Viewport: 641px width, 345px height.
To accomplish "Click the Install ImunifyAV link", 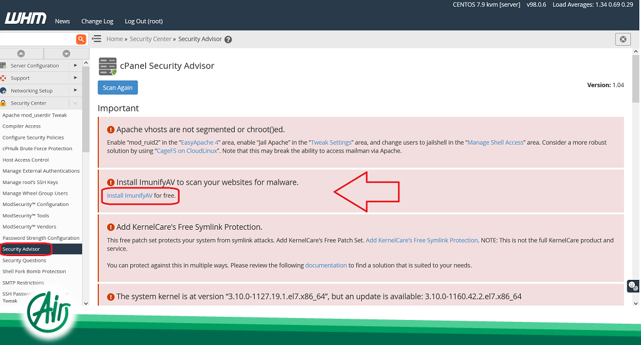I will point(130,196).
